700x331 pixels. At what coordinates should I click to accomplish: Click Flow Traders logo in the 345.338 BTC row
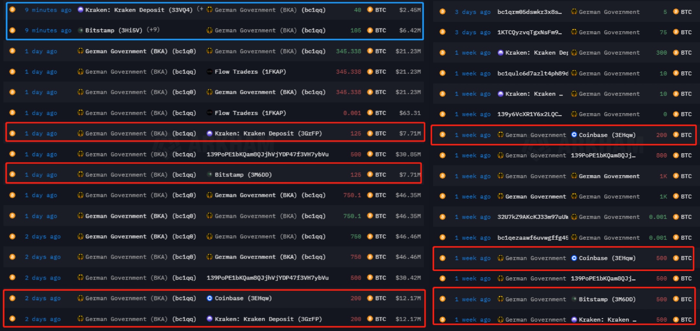[x=210, y=71]
